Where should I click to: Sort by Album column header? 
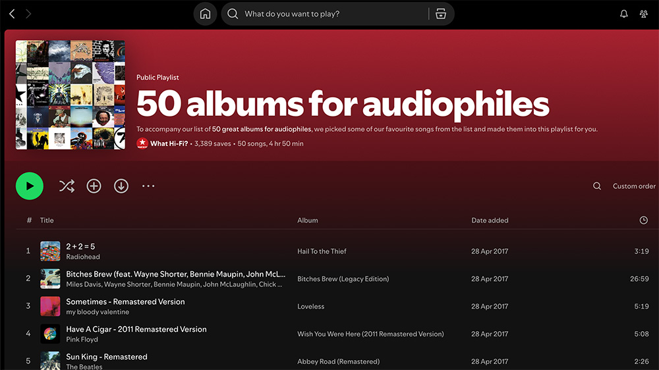tap(308, 221)
